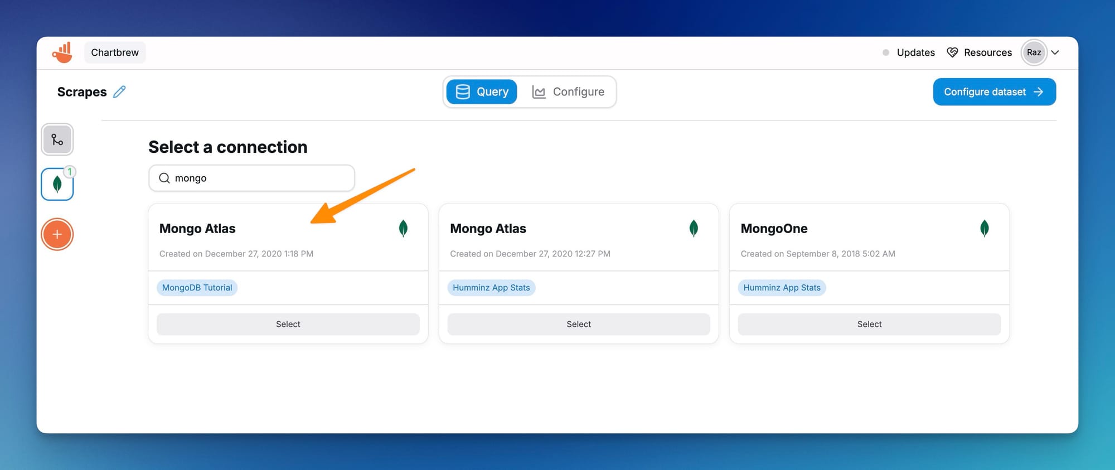
Task: Click the Resources heart icon
Action: 952,52
